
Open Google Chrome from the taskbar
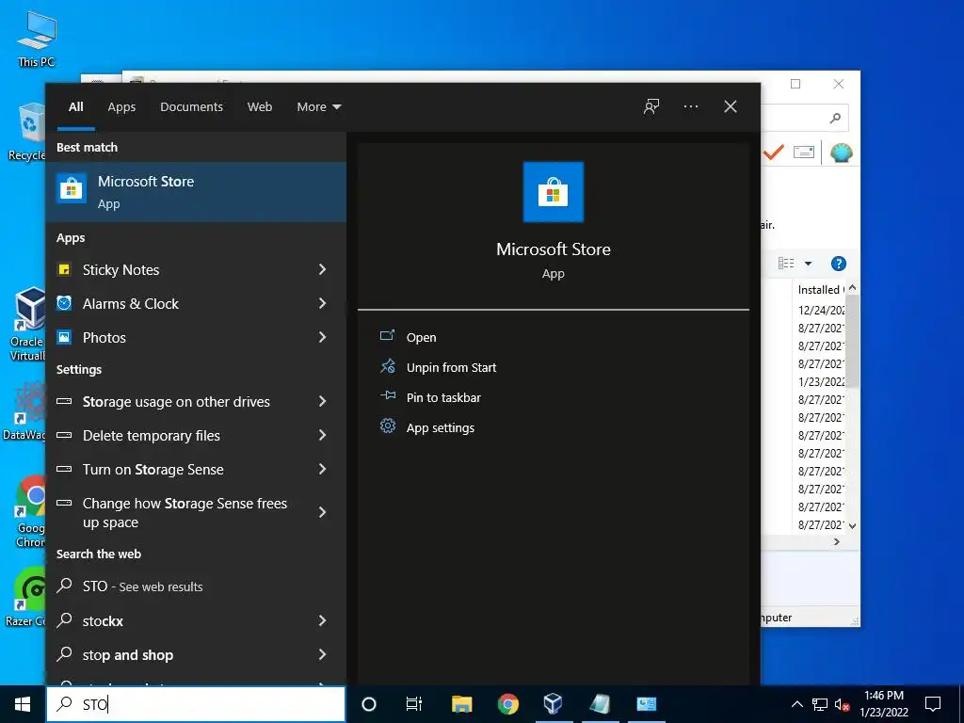507,704
